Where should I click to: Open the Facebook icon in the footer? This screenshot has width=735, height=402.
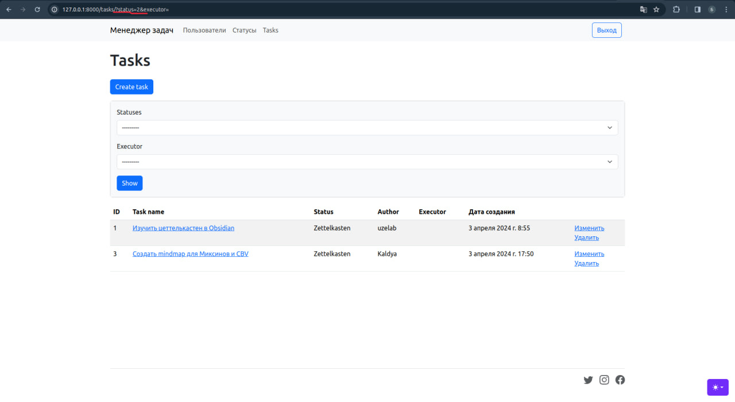point(620,380)
